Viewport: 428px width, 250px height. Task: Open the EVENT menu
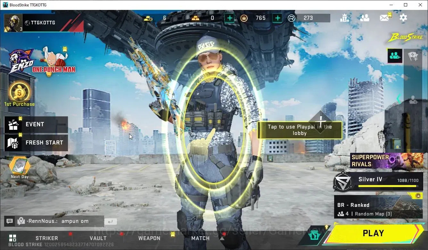36,124
